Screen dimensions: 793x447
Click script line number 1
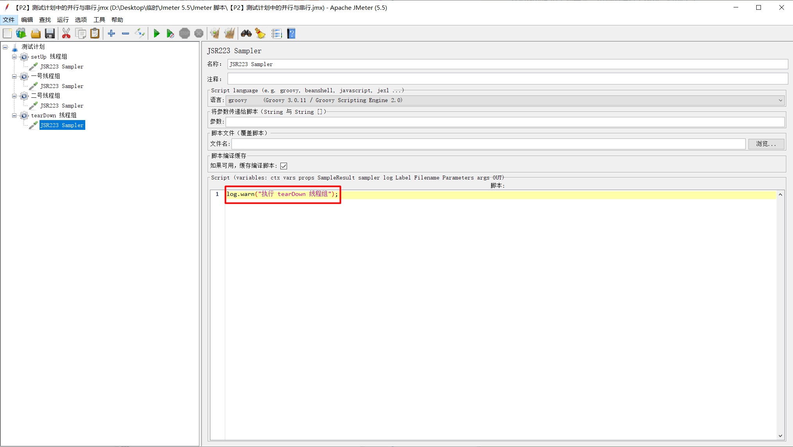click(217, 194)
